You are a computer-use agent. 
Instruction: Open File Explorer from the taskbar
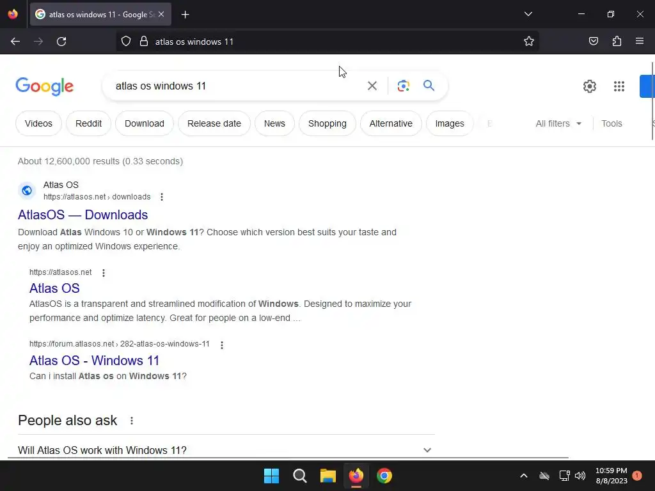pos(328,476)
